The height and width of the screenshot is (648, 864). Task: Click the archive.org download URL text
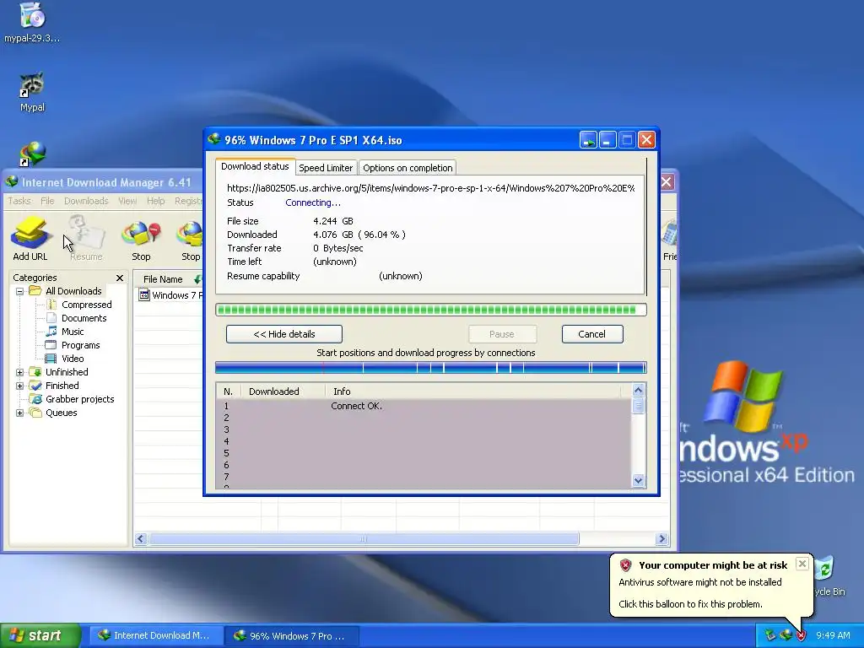click(431, 188)
